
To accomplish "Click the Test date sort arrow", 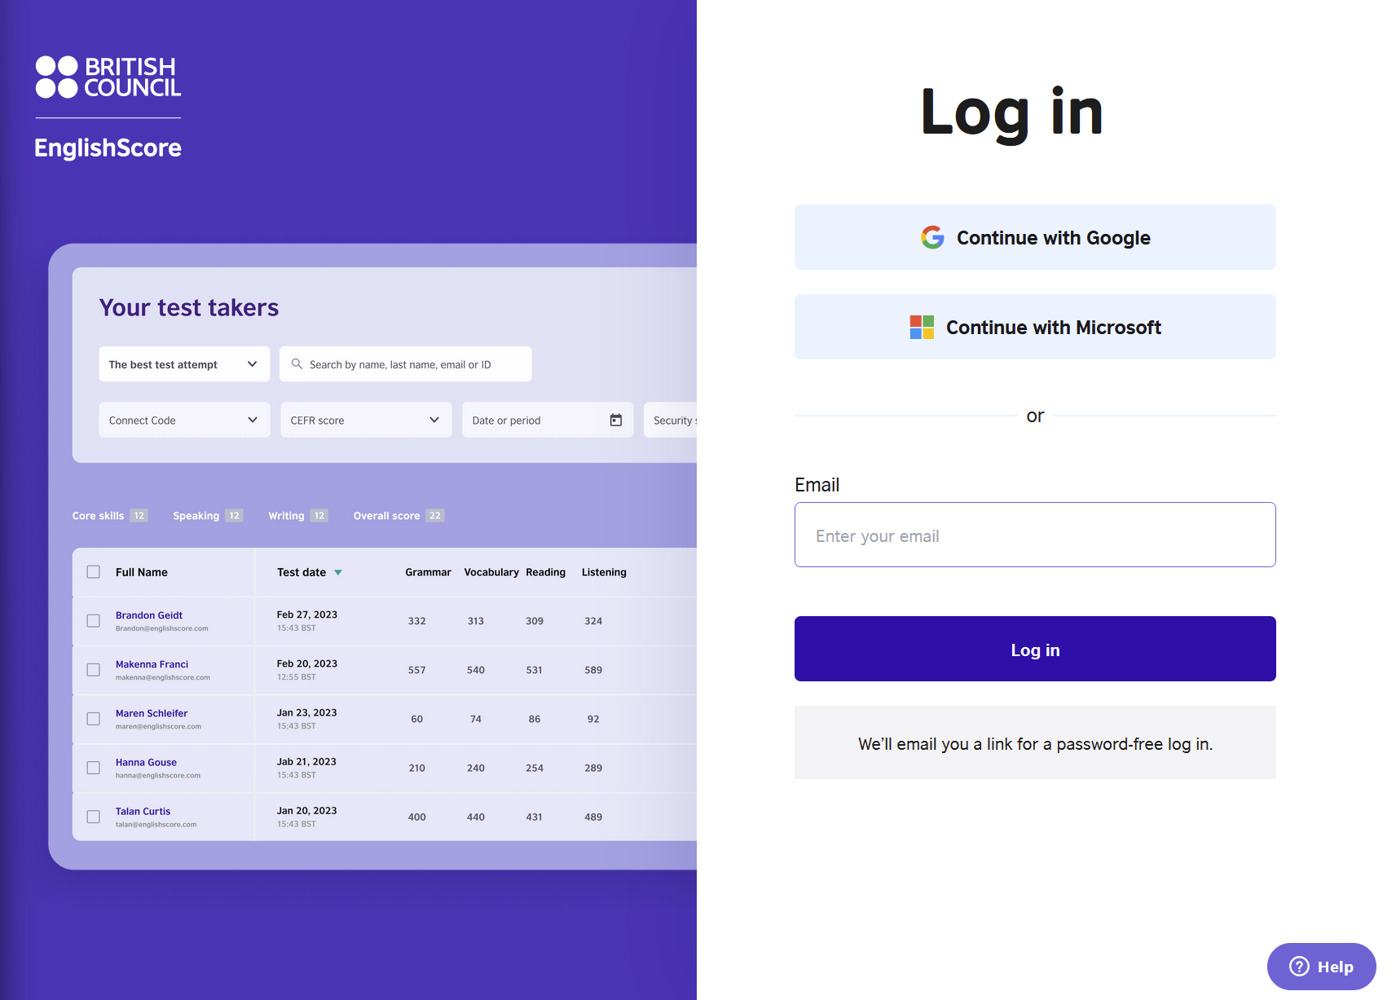I will [338, 573].
